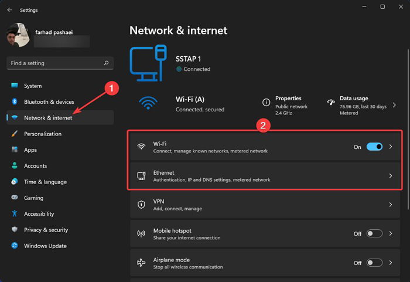This screenshot has width=410, height=282.
Task: Click the Find a setting field
Action: coord(60,63)
